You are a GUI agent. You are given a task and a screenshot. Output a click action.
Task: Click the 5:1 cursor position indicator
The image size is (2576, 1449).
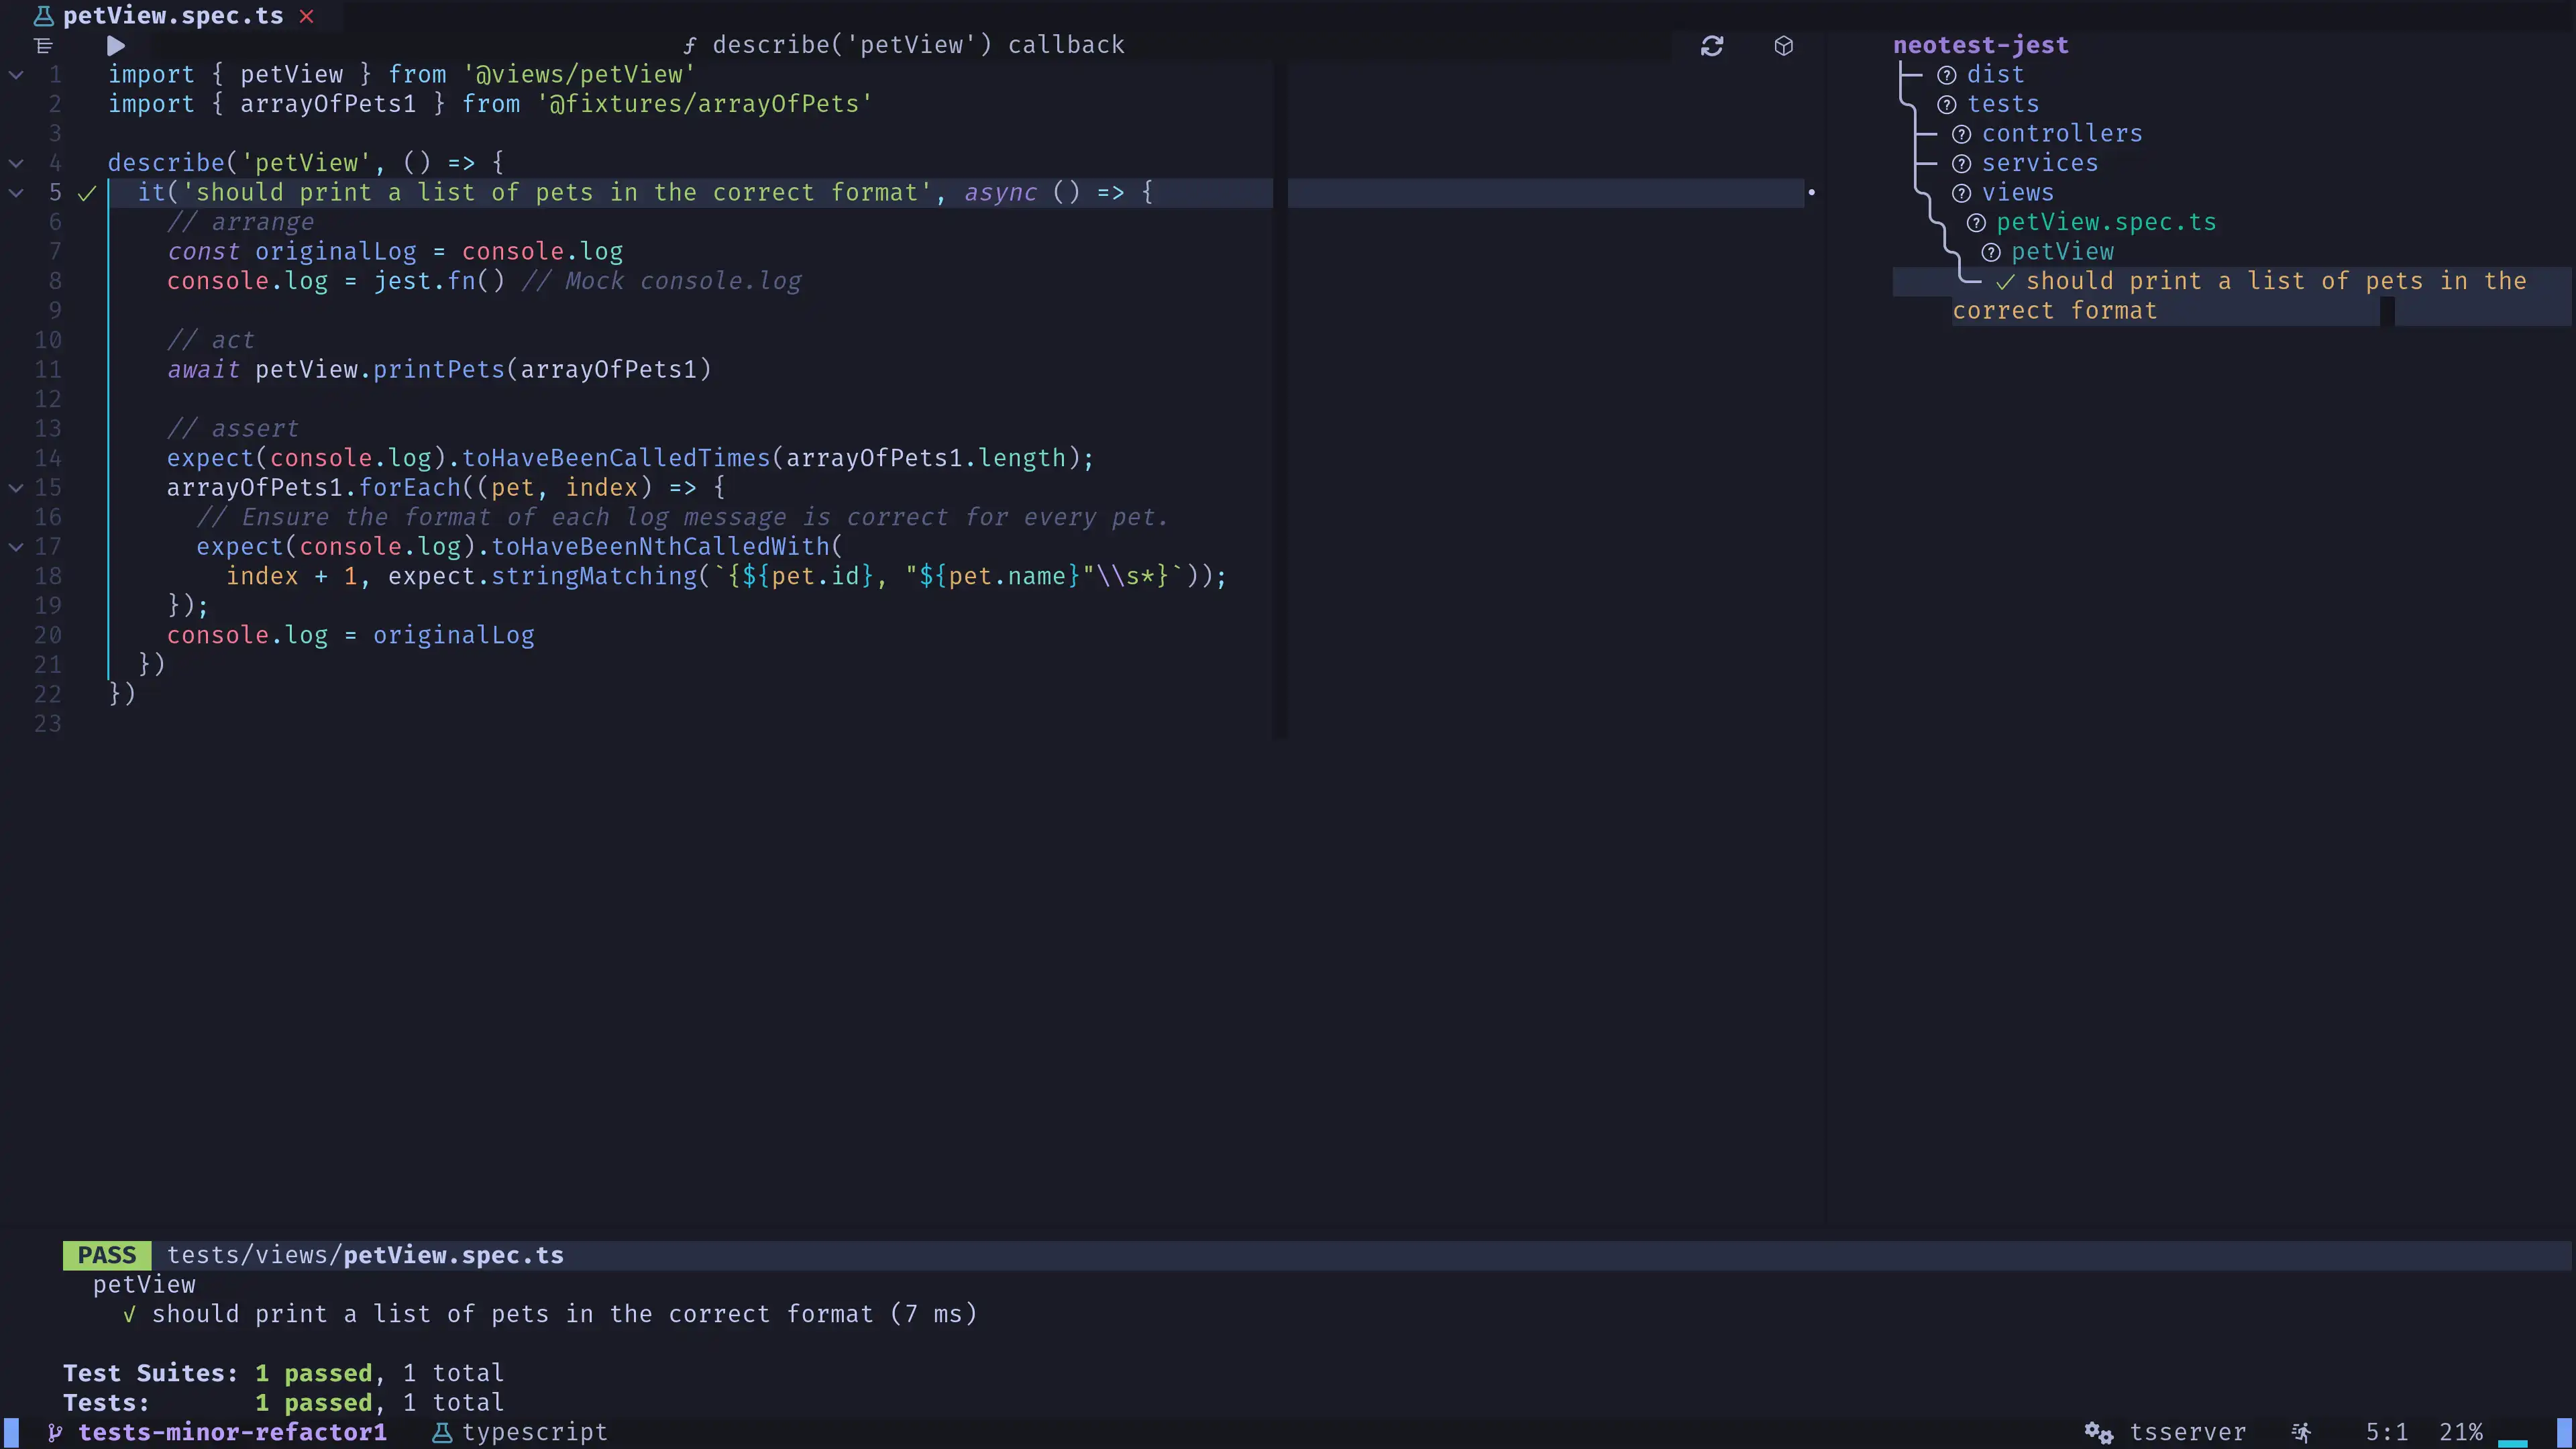pos(2386,1433)
